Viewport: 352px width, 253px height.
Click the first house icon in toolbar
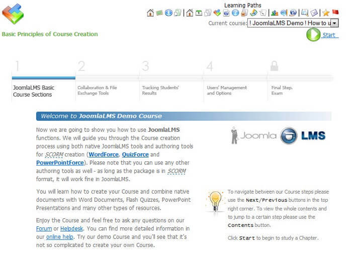coord(150,13)
